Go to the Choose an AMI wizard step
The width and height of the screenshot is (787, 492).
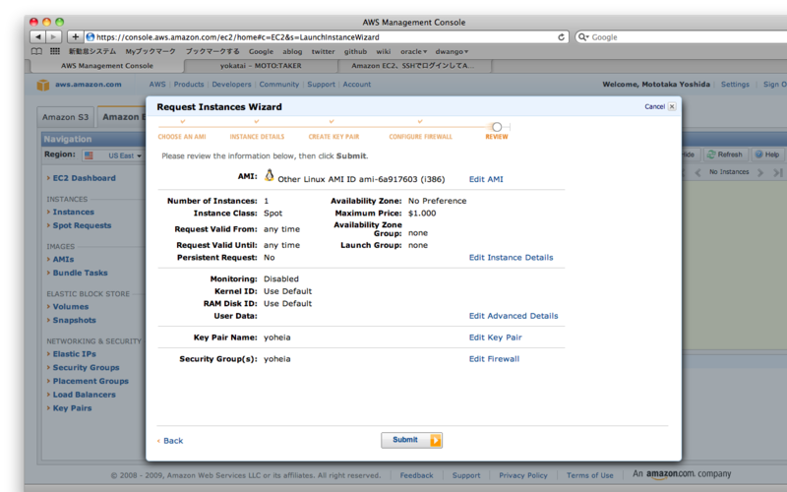coord(182,137)
